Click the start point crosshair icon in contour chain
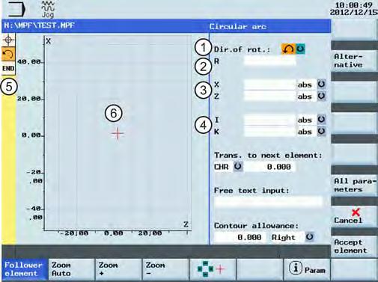Image resolution: width=378 pixels, height=282 pixels. click(8, 40)
